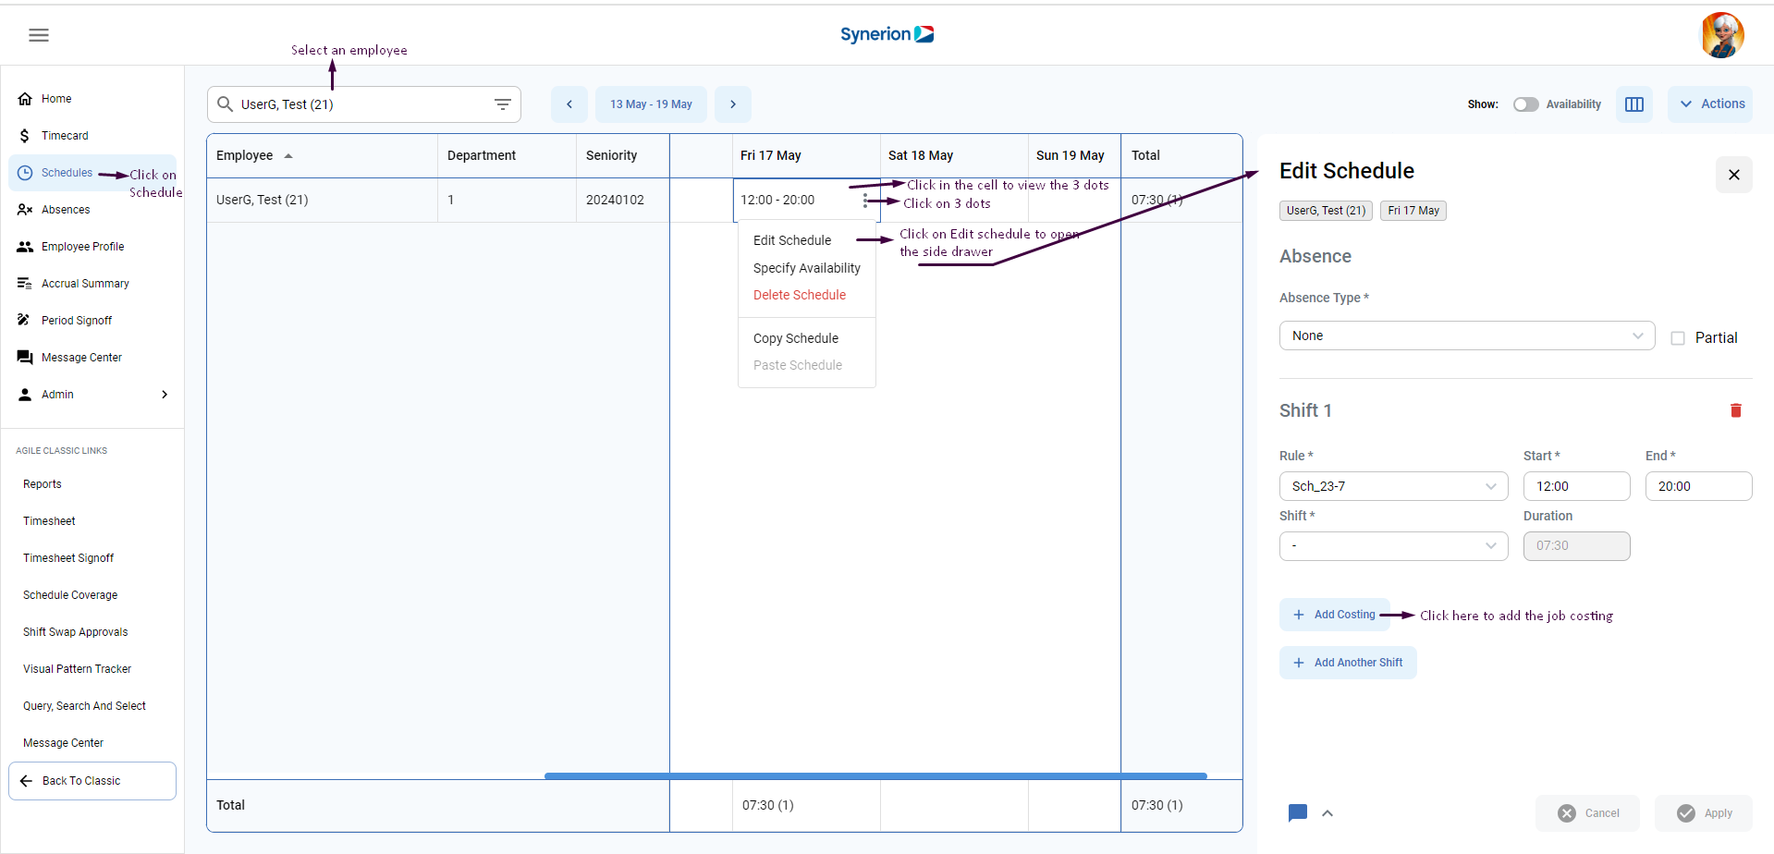Close the Edit Schedule drawer
This screenshot has width=1774, height=854.
point(1734,175)
